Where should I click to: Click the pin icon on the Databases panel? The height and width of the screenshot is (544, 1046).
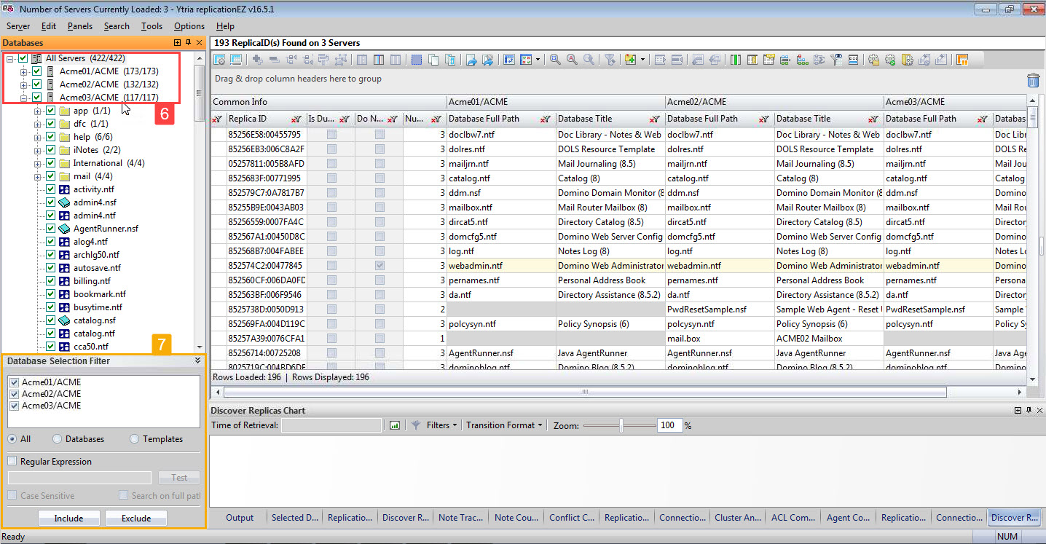[186, 43]
